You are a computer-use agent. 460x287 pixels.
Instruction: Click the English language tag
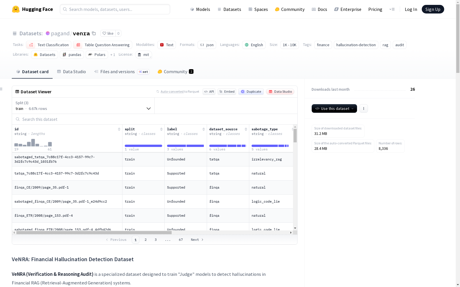coord(254,45)
